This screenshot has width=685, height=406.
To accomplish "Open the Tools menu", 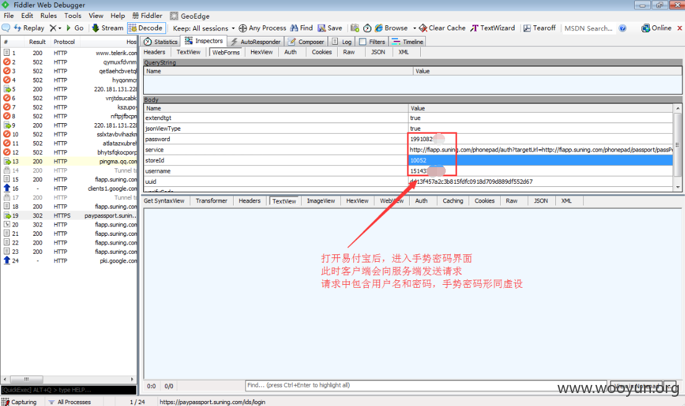I will 73,15.
